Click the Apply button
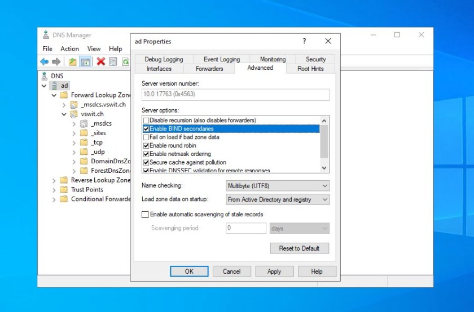The width and height of the screenshot is (474, 312). 274,271
